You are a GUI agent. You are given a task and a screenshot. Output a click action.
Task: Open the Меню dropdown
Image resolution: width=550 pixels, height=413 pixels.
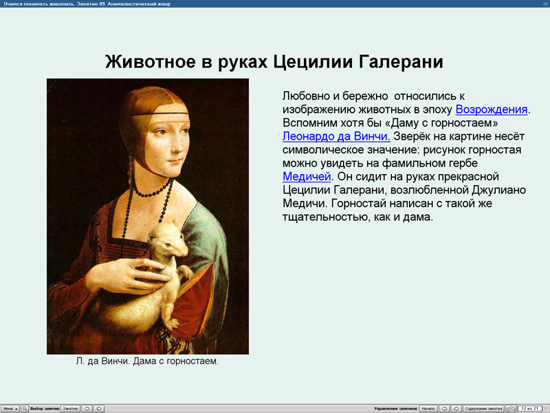[10, 407]
